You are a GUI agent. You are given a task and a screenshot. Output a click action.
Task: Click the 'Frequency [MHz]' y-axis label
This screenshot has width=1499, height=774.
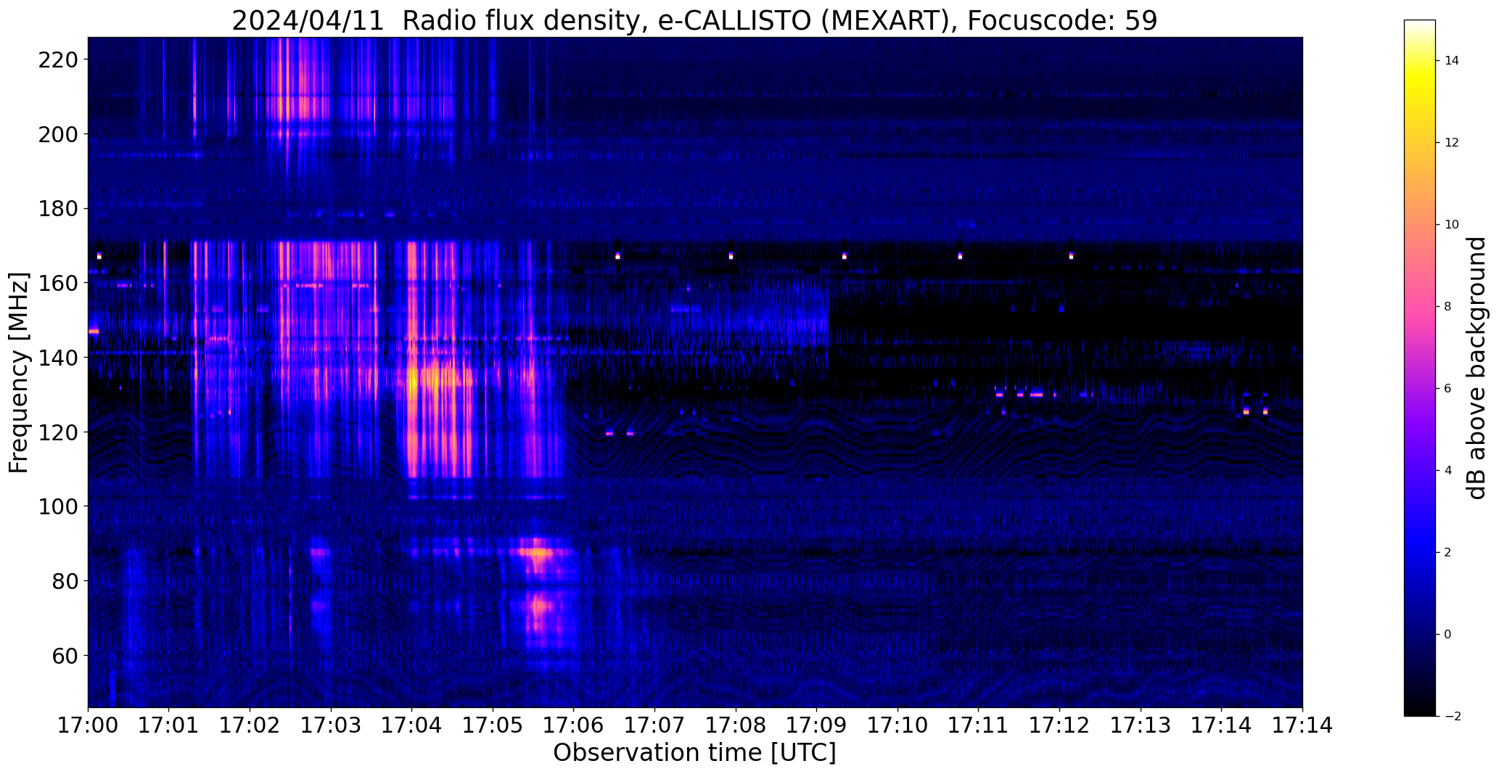19,373
